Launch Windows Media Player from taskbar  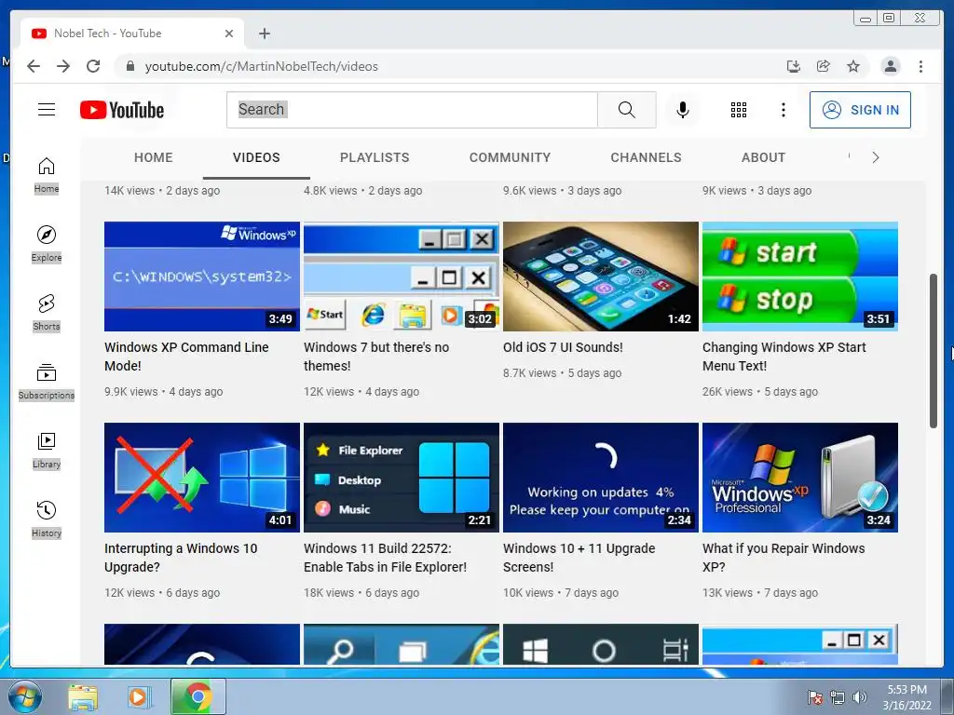pos(138,697)
